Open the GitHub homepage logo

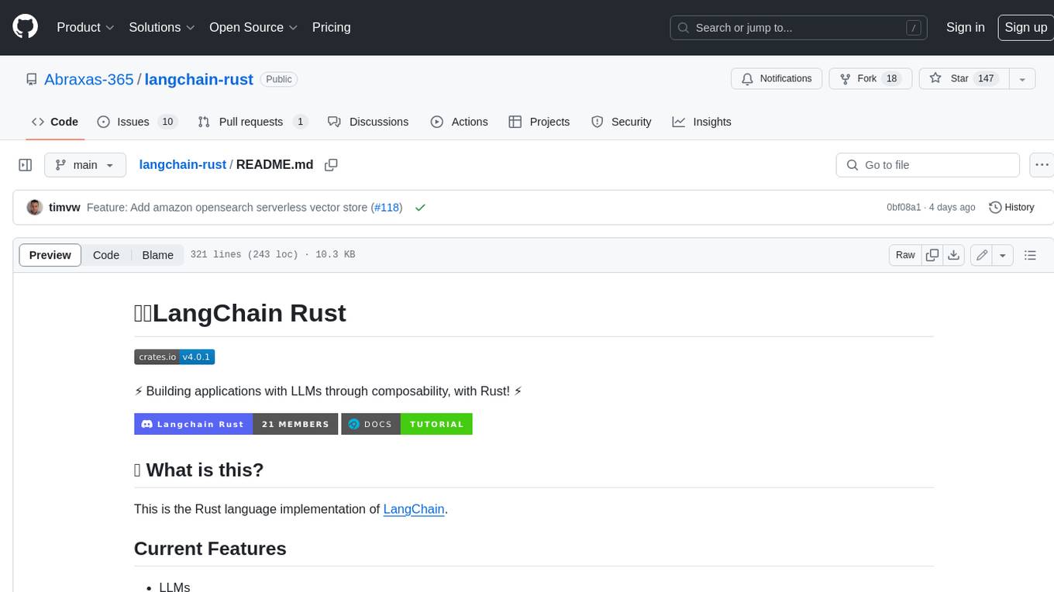(x=25, y=27)
